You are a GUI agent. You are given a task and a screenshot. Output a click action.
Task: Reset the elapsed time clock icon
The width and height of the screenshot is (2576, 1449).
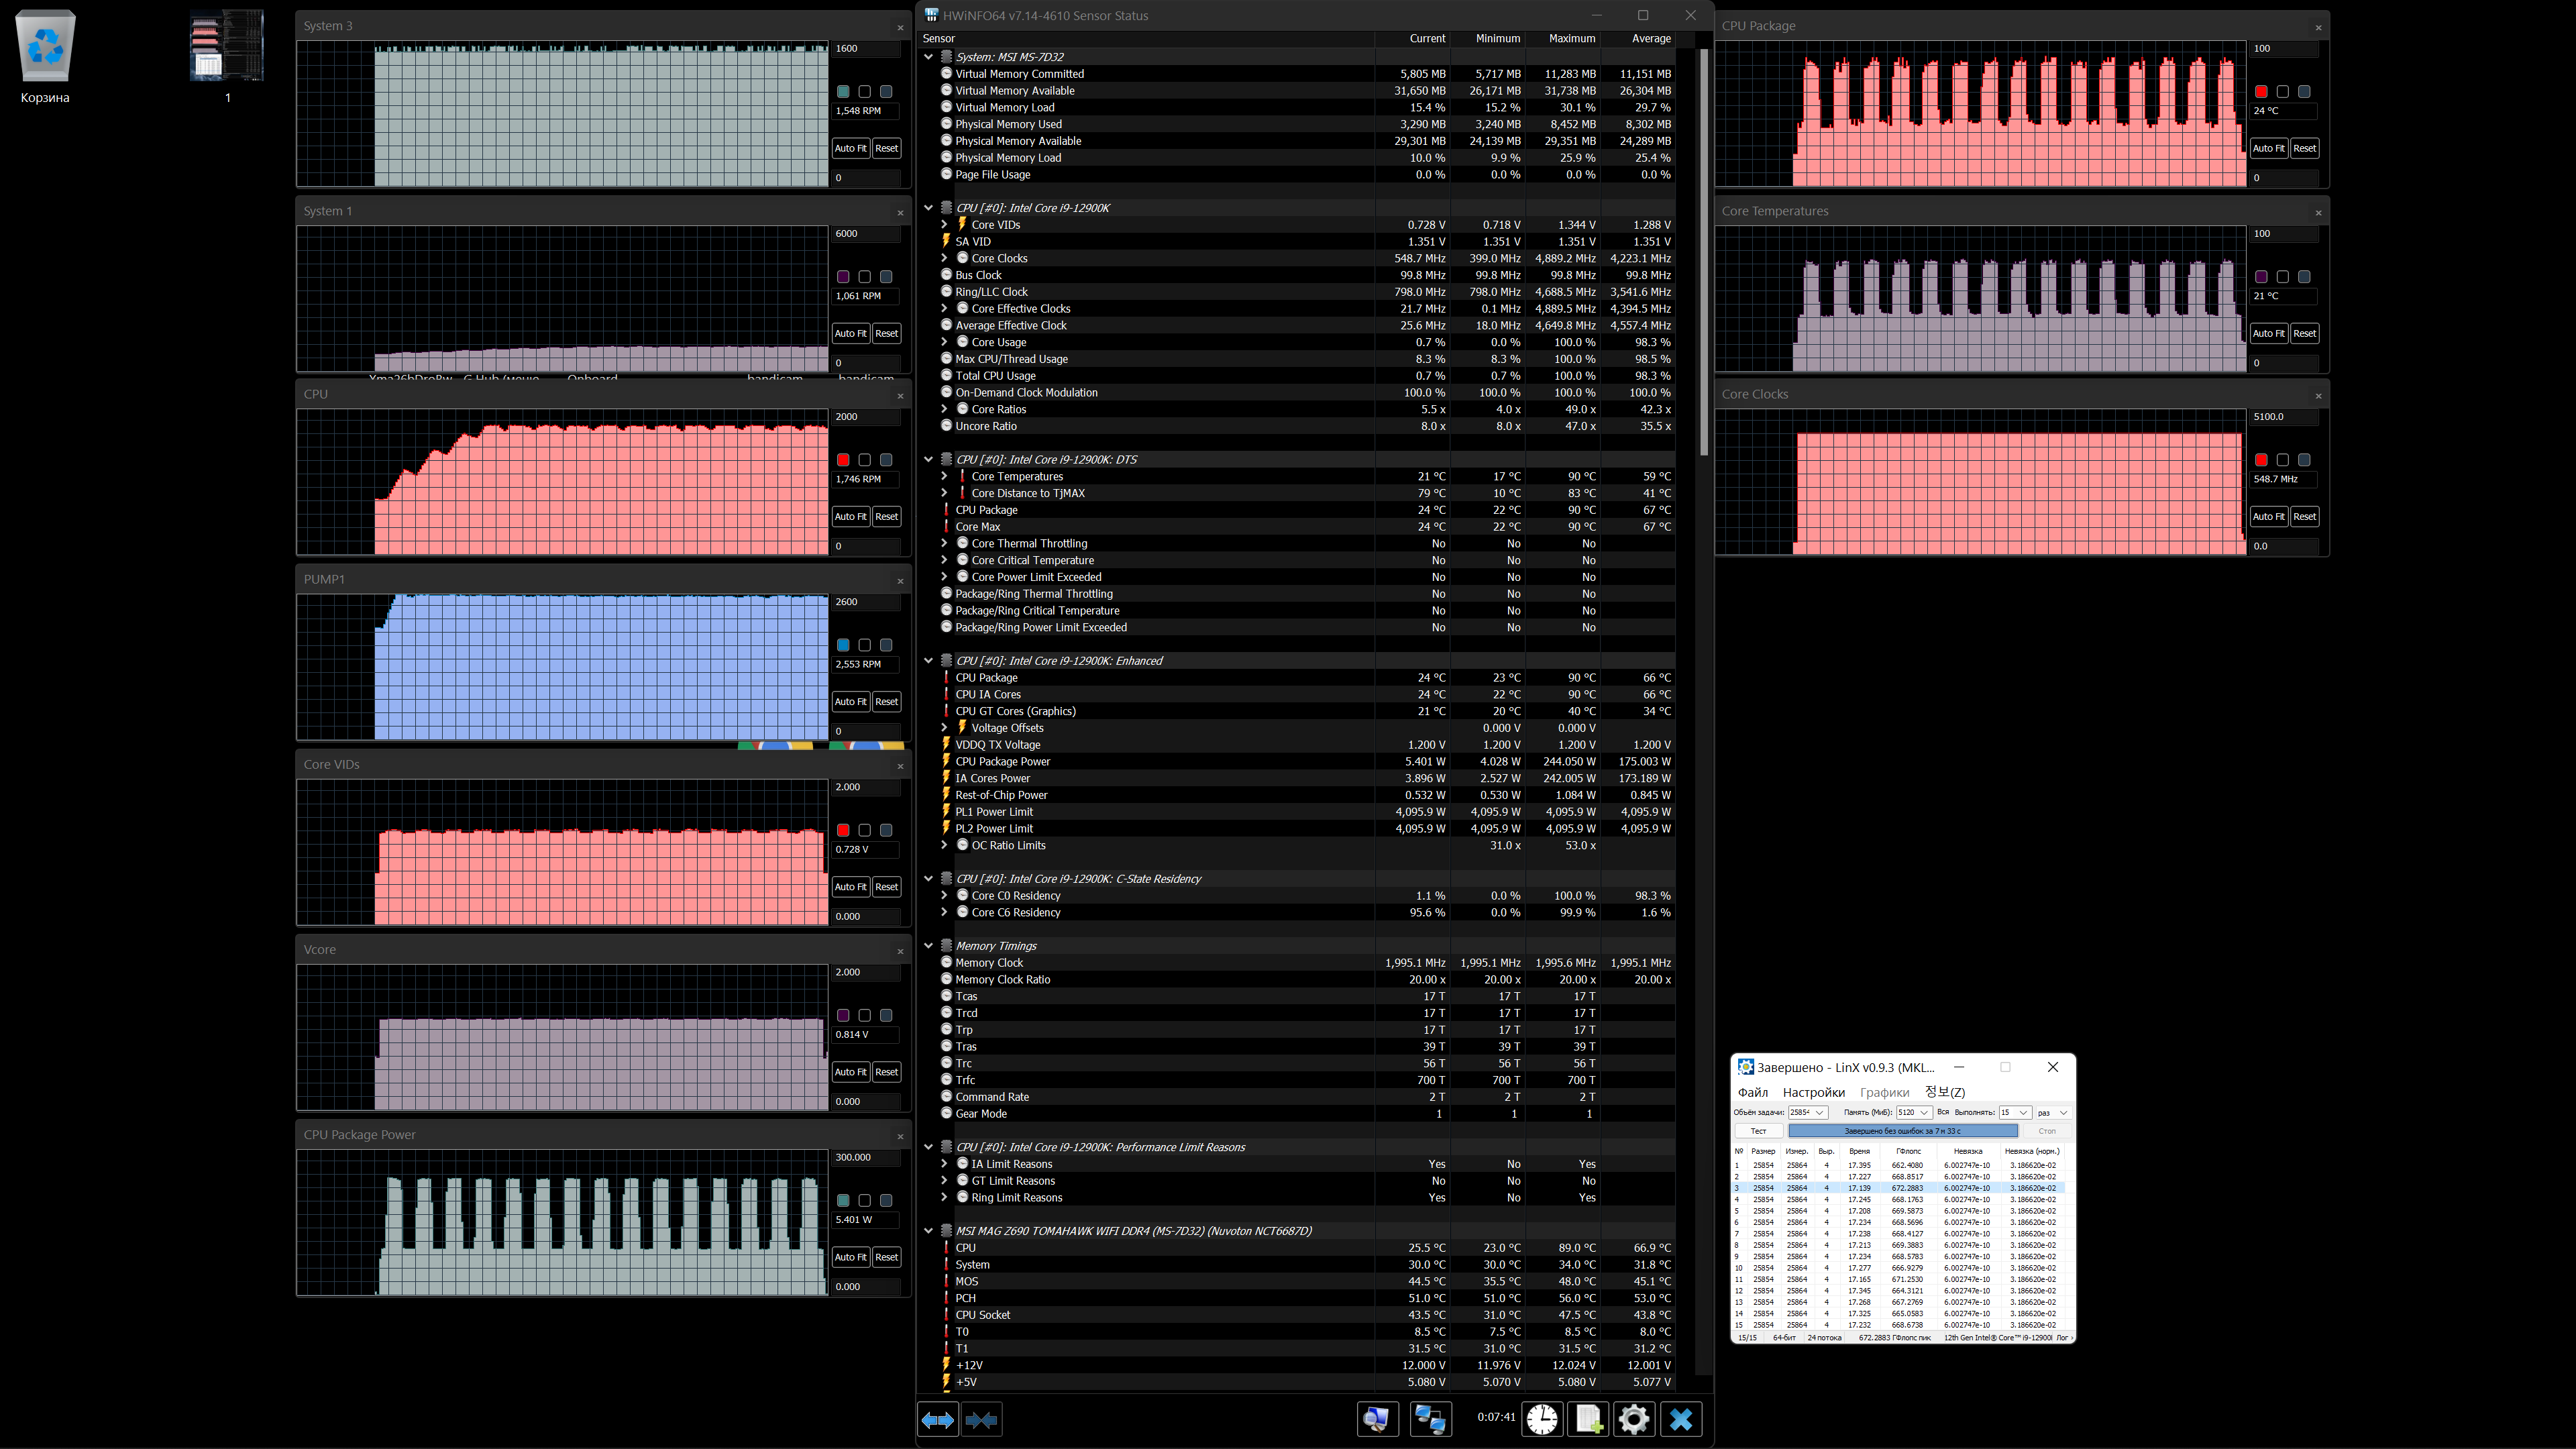click(x=1542, y=1419)
